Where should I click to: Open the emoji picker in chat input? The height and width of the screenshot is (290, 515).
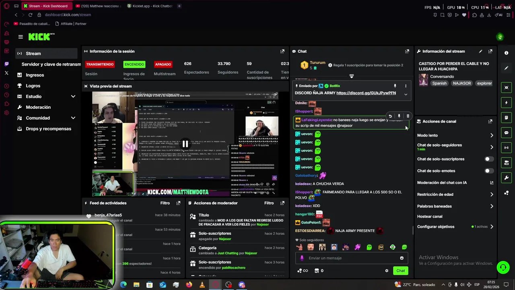pyautogui.click(x=402, y=258)
